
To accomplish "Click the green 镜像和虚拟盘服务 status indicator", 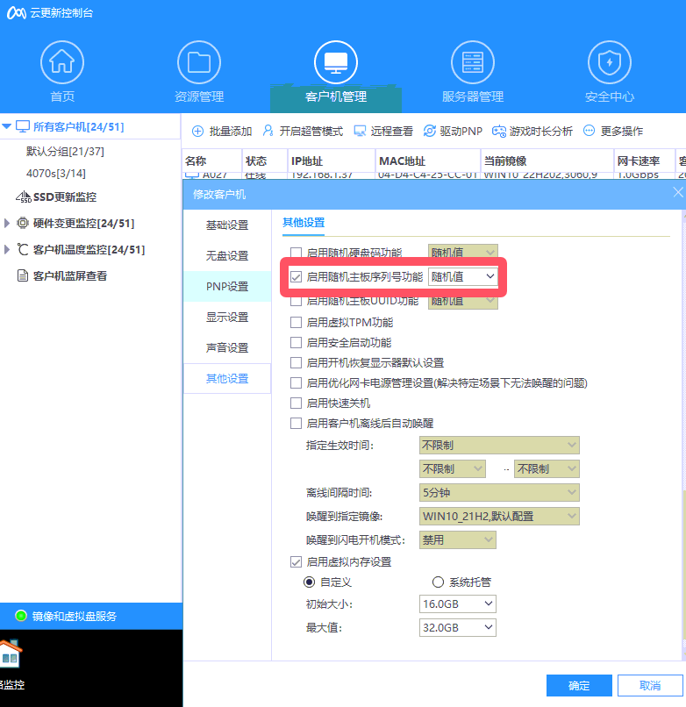I will (x=21, y=616).
